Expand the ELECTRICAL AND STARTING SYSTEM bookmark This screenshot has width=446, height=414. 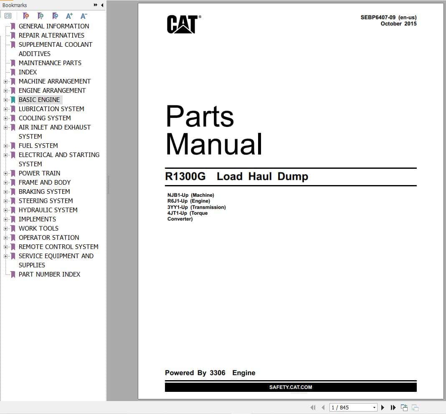5,155
